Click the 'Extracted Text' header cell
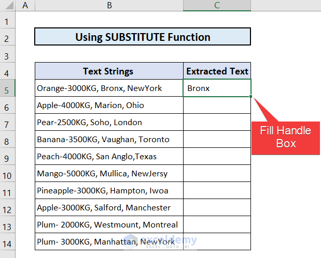Image resolution: width=321 pixels, height=258 pixels. (217, 71)
